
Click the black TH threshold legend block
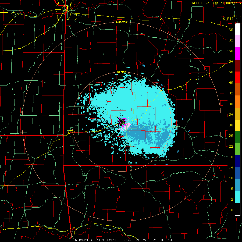237,209
